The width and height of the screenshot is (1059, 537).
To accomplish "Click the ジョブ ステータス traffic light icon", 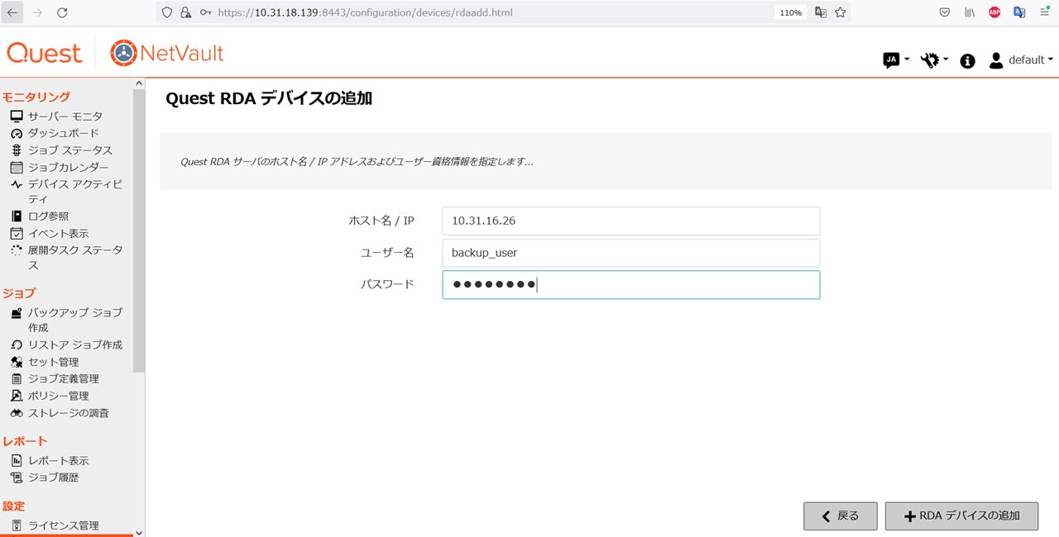I will (x=17, y=150).
